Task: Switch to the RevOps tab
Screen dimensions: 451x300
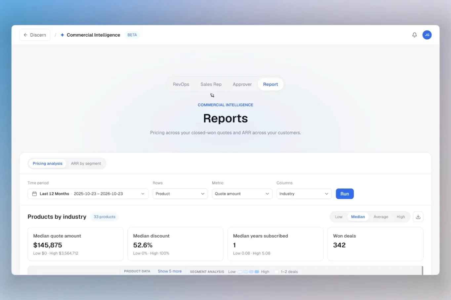Action: [x=181, y=84]
